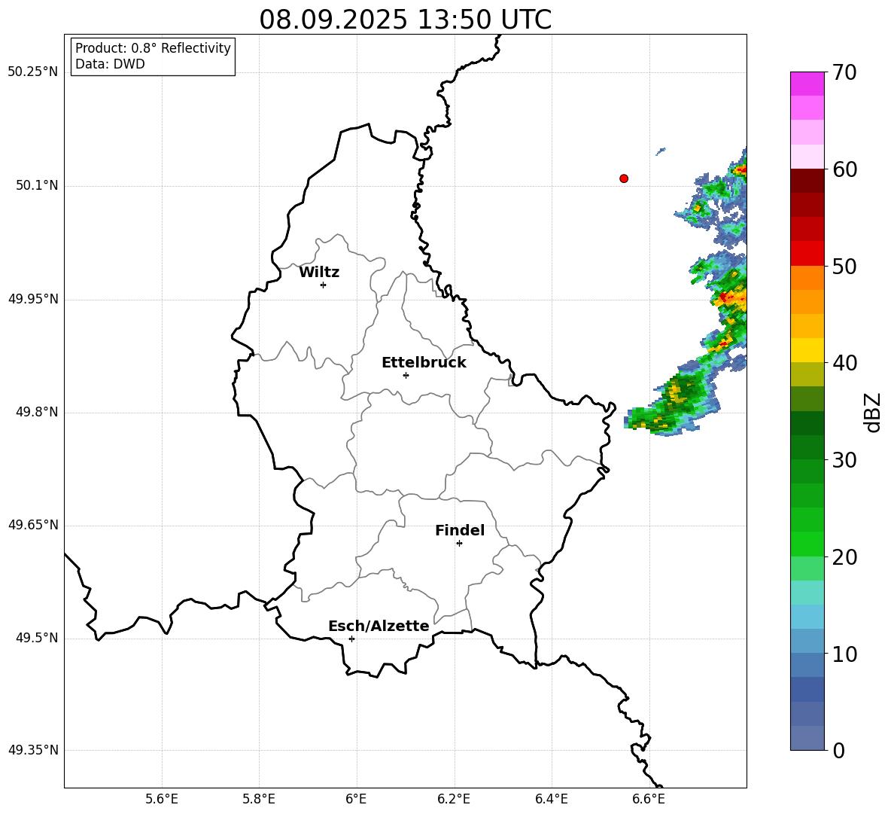Click the 6.6°E longitude label

pyautogui.click(x=649, y=799)
